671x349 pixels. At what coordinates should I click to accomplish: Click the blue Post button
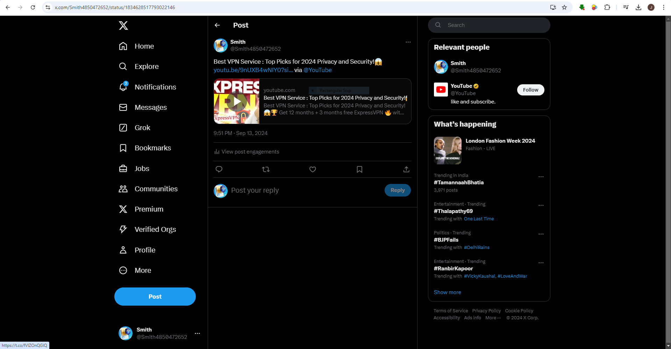[x=155, y=297]
